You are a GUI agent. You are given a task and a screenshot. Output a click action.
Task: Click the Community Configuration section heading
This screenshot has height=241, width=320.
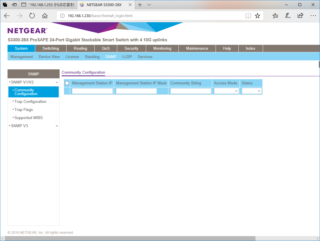83,72
